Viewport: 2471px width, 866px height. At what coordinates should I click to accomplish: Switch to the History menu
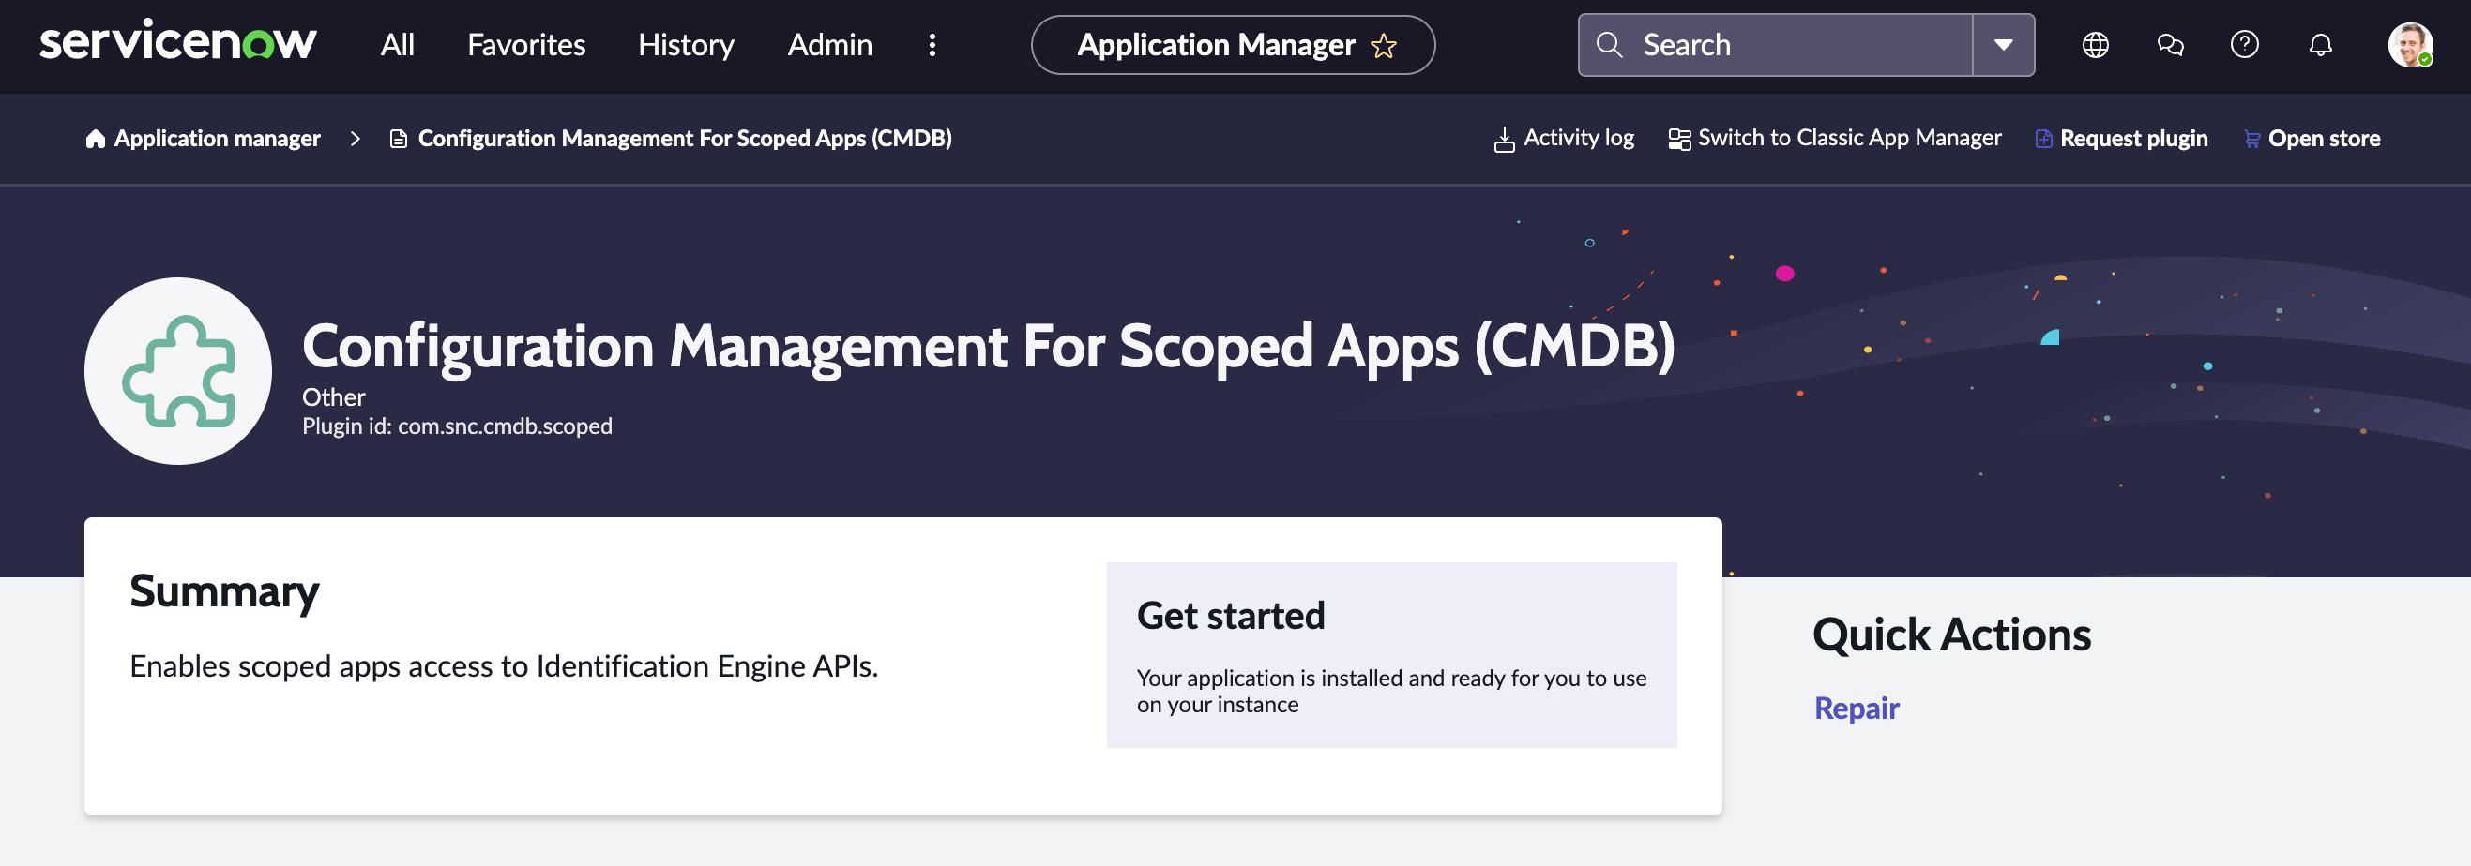pos(685,44)
